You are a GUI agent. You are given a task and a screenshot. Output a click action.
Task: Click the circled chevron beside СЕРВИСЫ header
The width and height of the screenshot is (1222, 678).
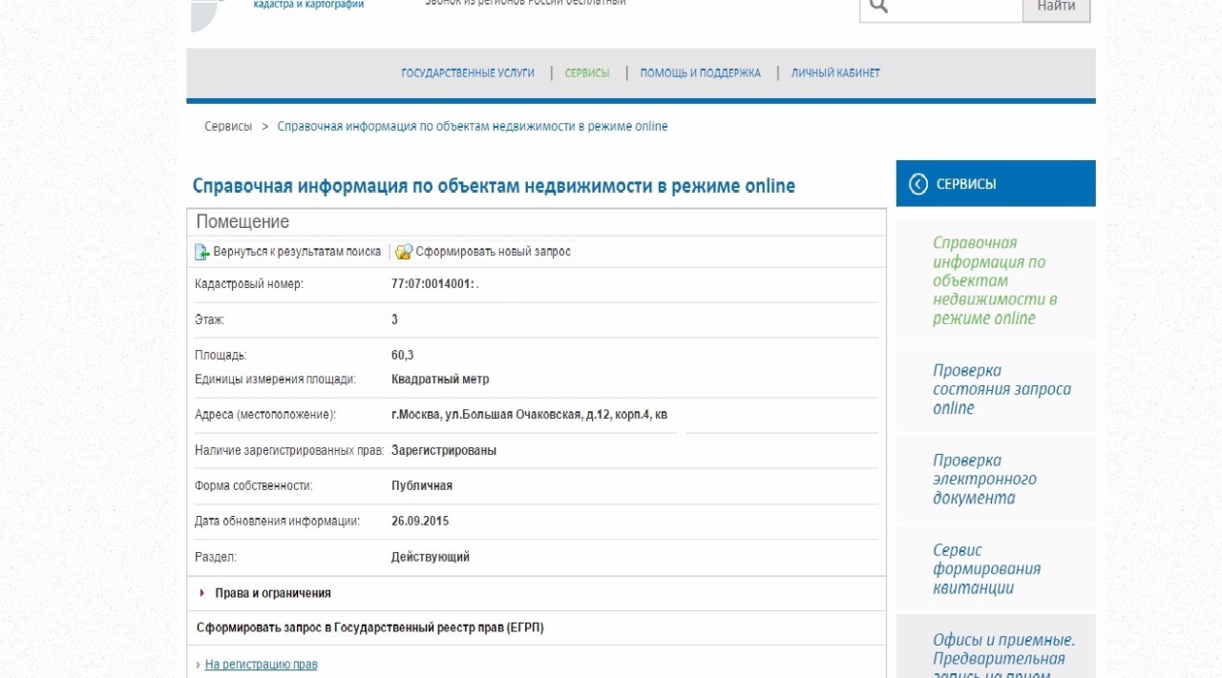(x=918, y=184)
